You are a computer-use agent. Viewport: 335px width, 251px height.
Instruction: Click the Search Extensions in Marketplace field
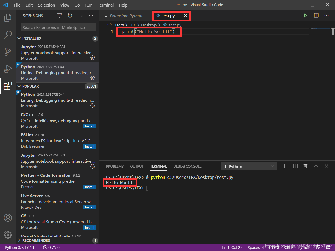pos(58,27)
